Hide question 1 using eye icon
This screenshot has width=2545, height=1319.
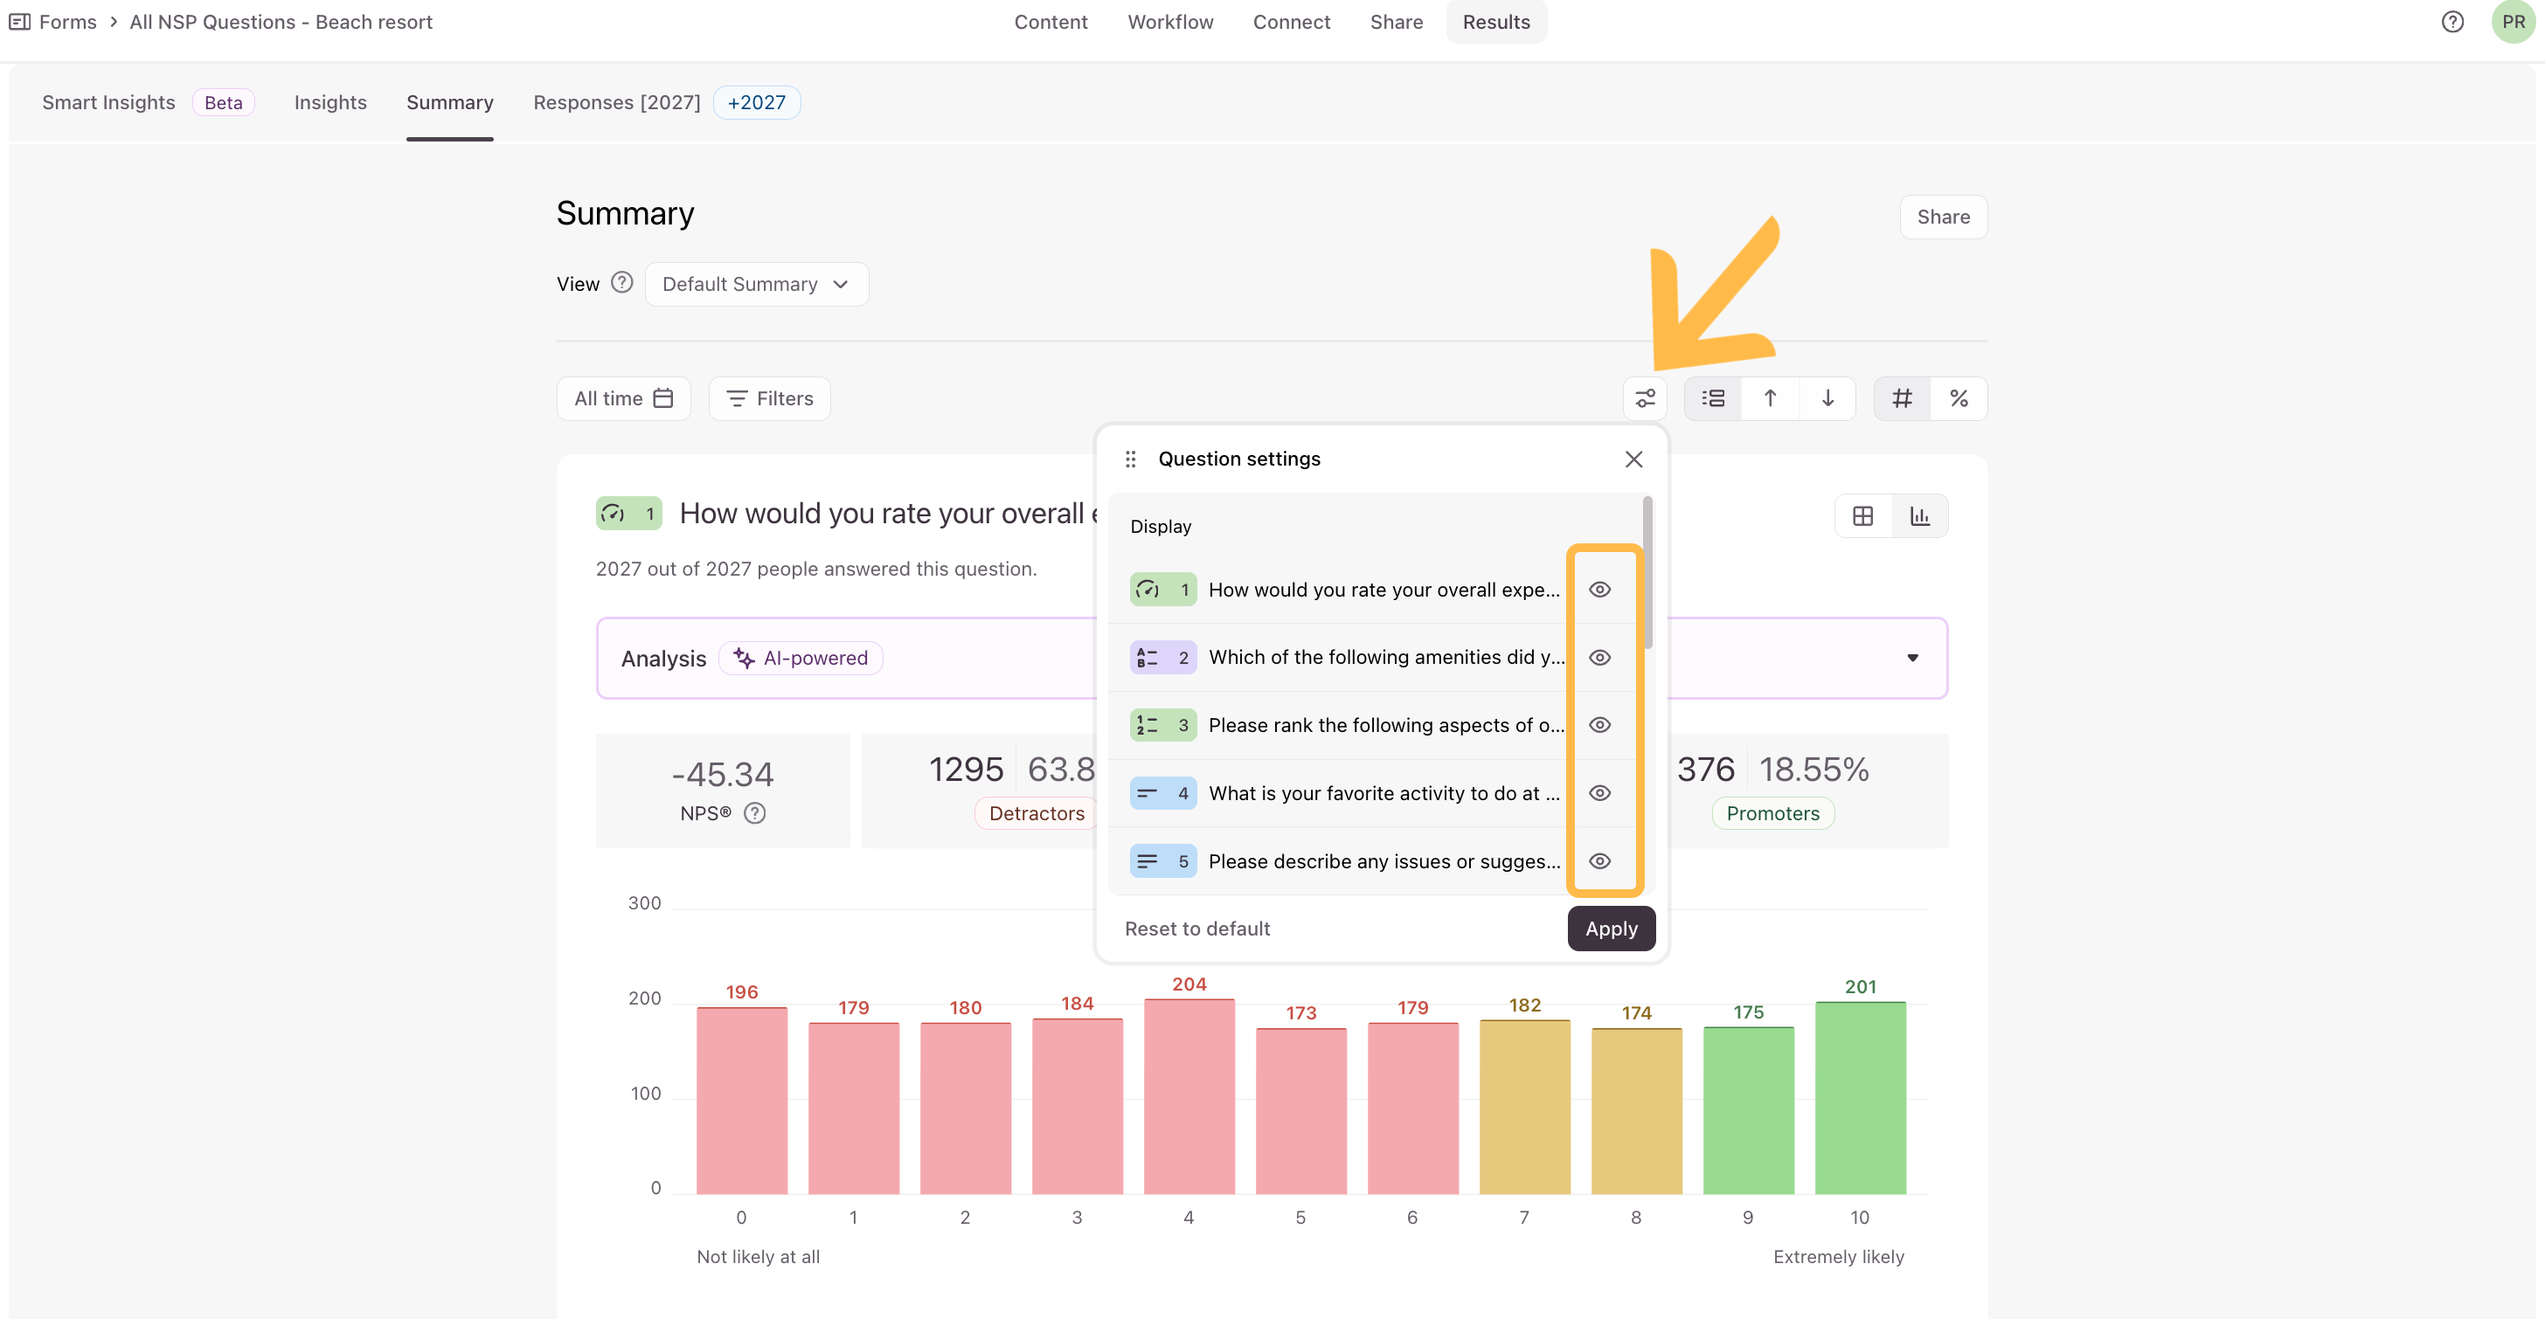(x=1599, y=590)
